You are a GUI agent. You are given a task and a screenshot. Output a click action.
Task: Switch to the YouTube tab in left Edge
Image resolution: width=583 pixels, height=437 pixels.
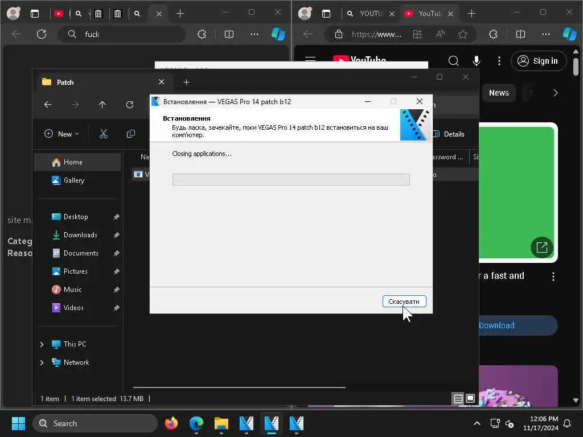tap(59, 14)
